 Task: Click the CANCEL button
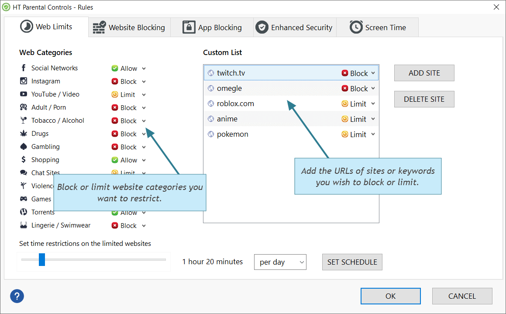(462, 296)
